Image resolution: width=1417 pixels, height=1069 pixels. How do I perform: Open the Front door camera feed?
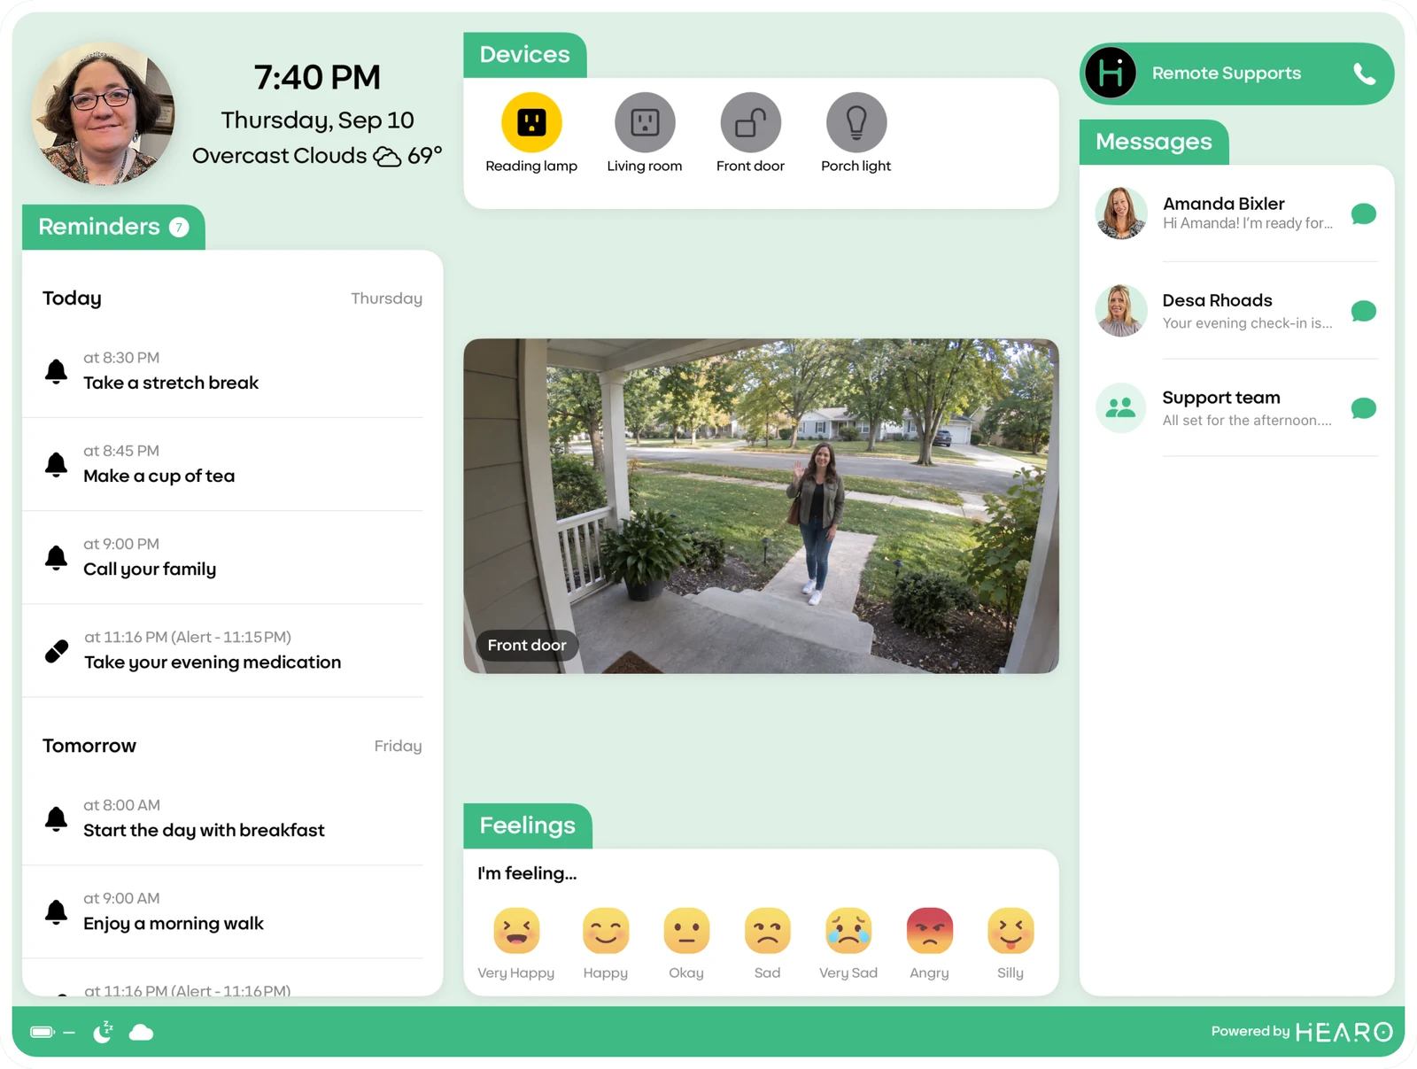coord(761,506)
